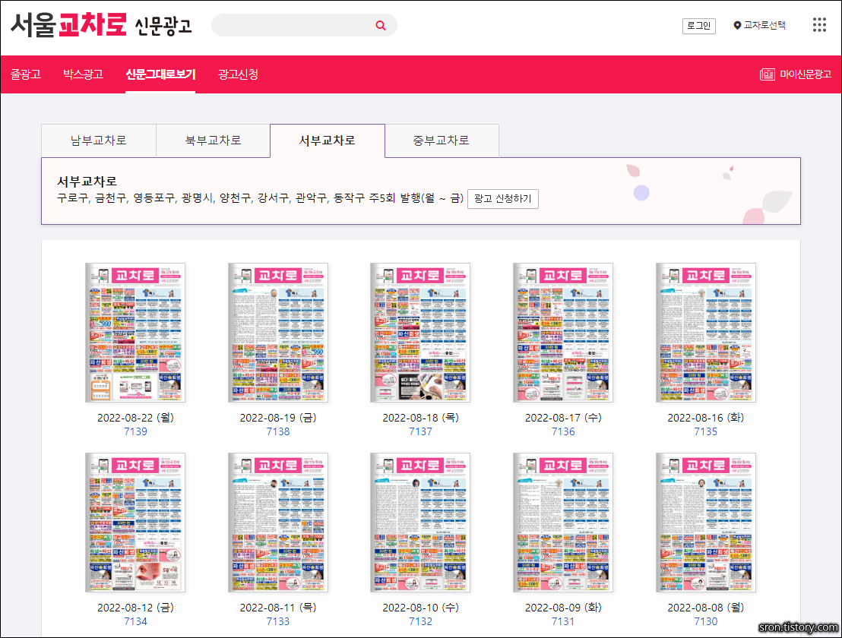842x638 pixels.
Task: Switch to the 남부교차로 tab
Action: [x=99, y=141]
